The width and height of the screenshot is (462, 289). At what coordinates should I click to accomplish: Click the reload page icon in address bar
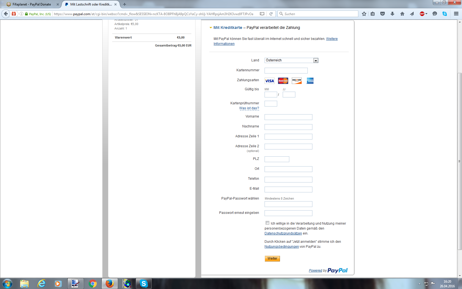pyautogui.click(x=271, y=14)
